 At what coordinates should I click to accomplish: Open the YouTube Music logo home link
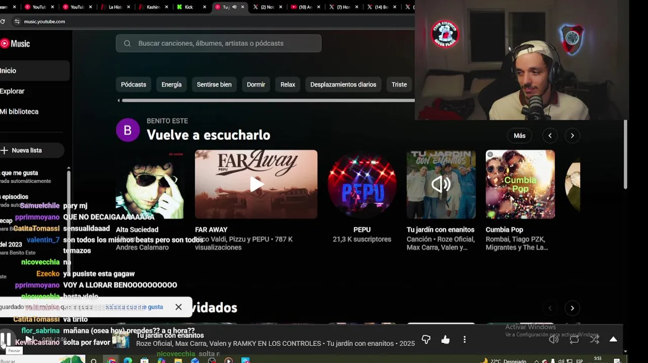pyautogui.click(x=15, y=44)
